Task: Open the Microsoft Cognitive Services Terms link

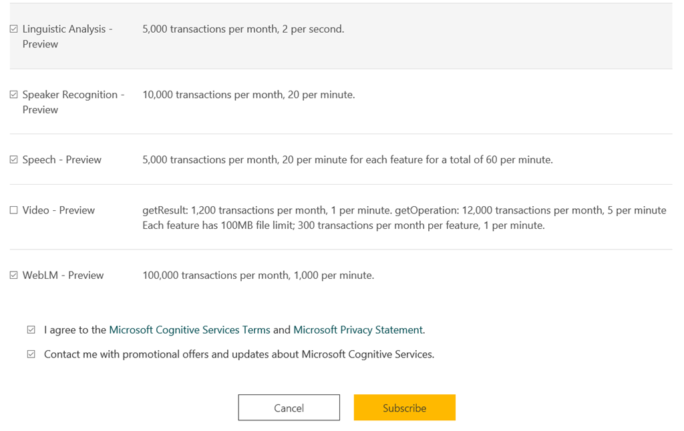Action: 189,330
